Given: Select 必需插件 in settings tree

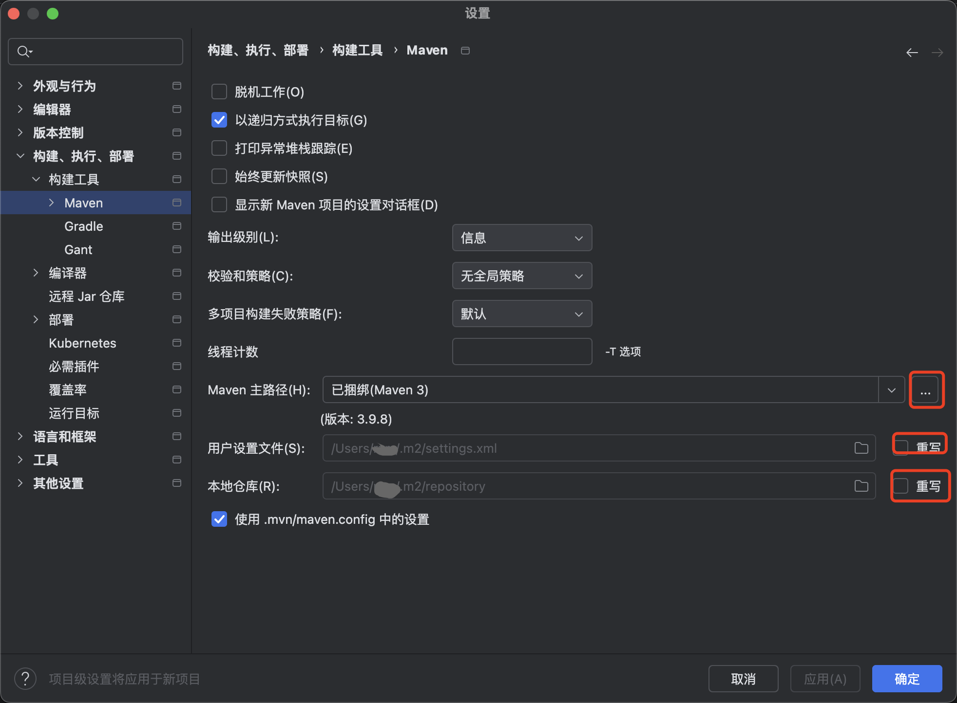Looking at the screenshot, I should [74, 367].
